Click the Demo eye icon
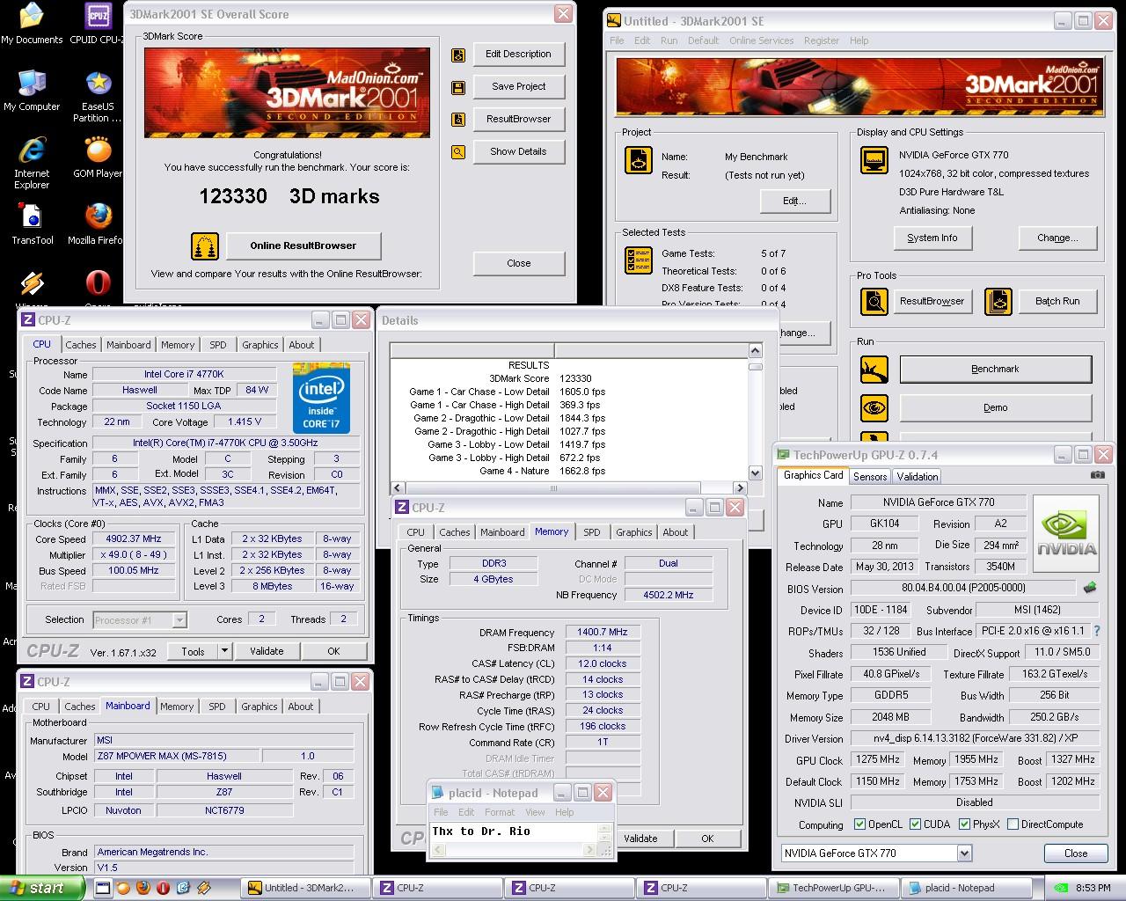The height and width of the screenshot is (901, 1126). tap(874, 408)
